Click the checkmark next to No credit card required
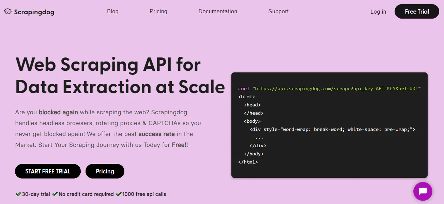This screenshot has width=444, height=204. (55, 194)
